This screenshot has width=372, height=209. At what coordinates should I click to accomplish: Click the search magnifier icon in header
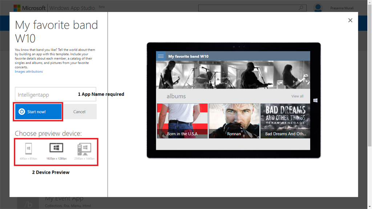[300, 8]
